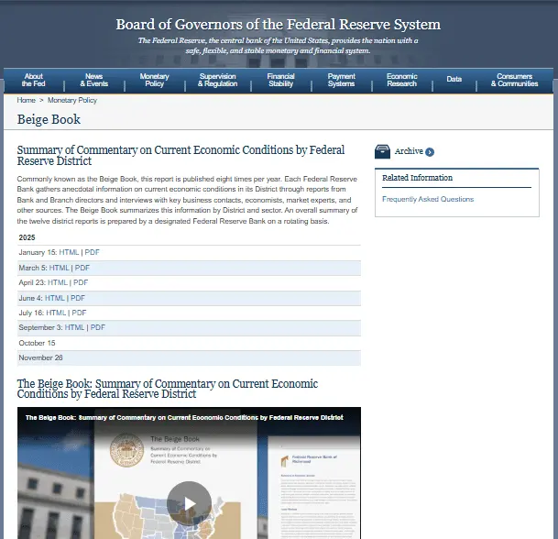This screenshot has width=558, height=539.
Task: Open March 5 PDF report
Action: point(82,268)
